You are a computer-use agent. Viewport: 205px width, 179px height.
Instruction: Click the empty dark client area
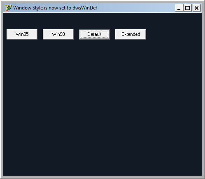[102, 107]
